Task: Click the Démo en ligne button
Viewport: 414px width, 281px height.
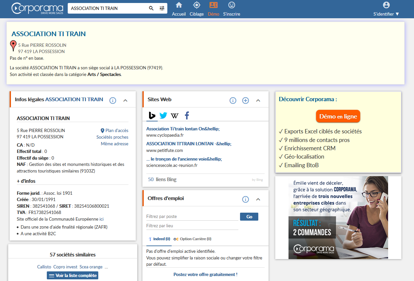Action: click(338, 116)
